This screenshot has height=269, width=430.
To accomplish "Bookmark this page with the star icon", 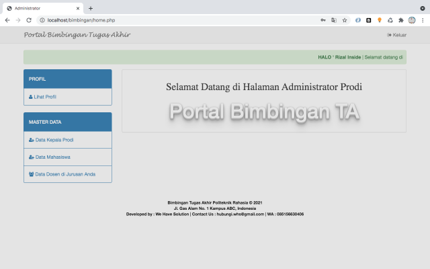I will 345,20.
